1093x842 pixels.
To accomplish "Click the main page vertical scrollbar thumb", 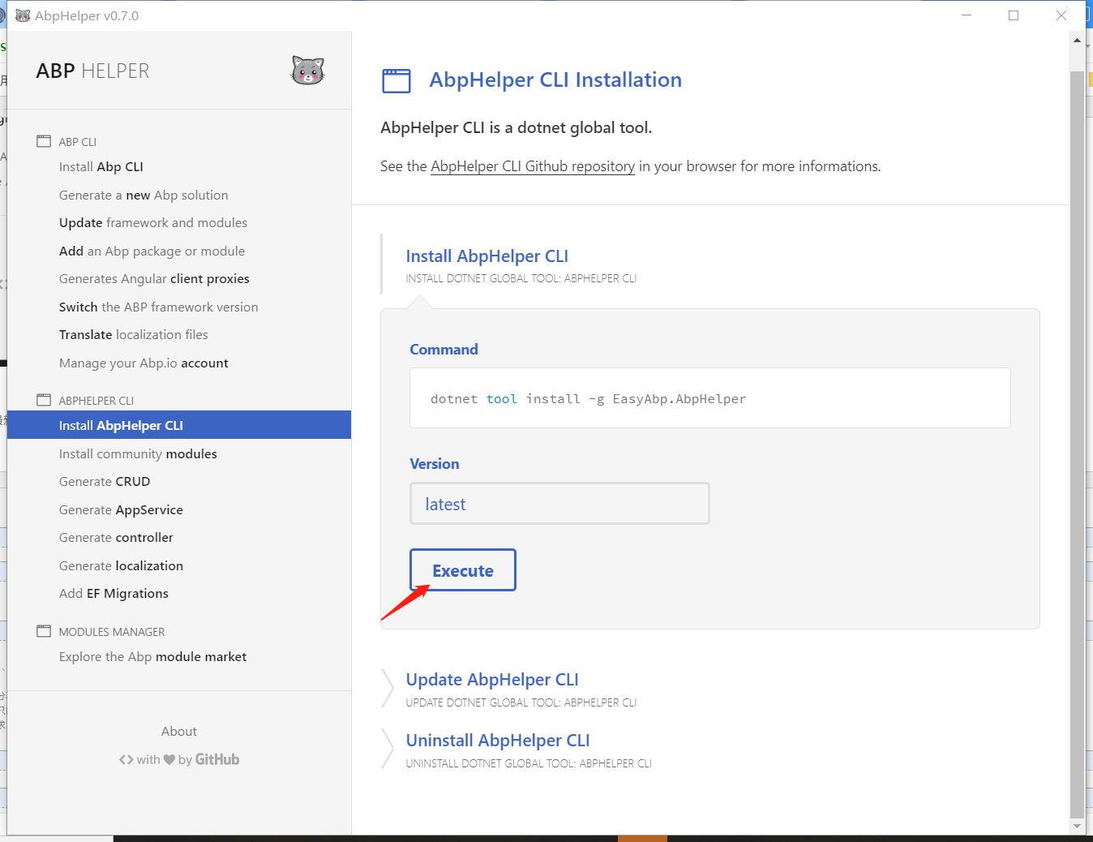I will pyautogui.click(x=1077, y=445).
